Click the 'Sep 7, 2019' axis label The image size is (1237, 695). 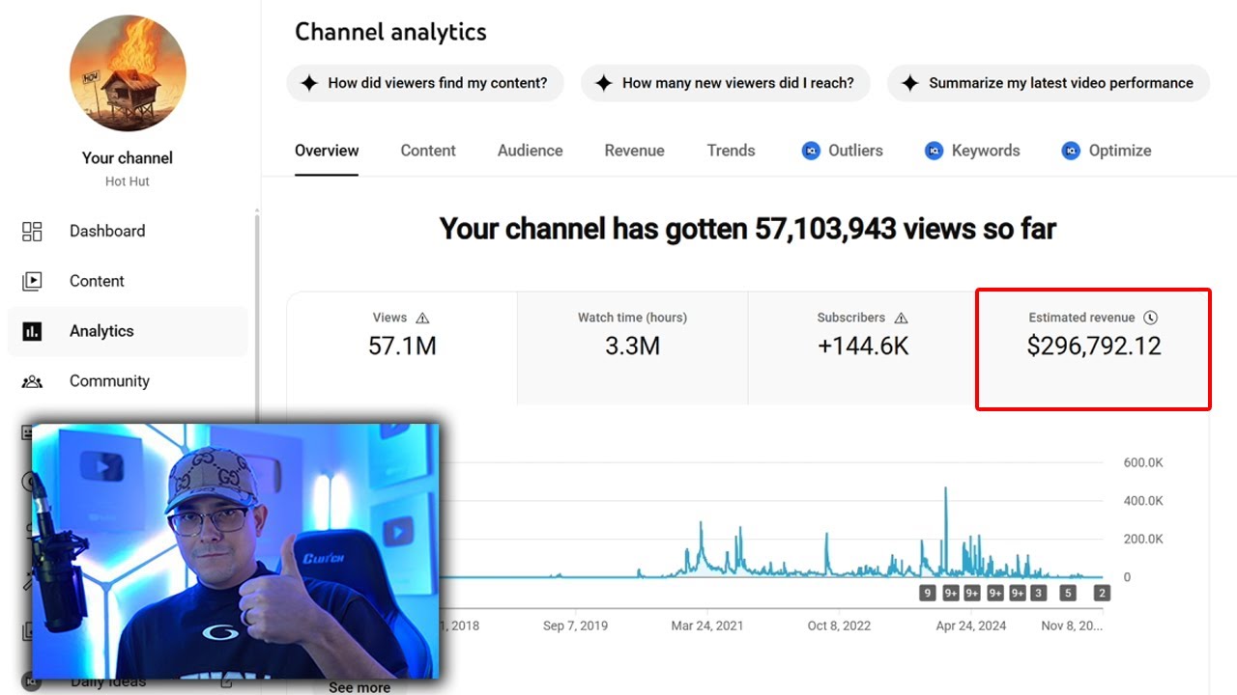pos(576,625)
